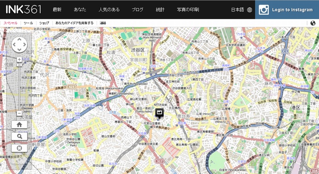Click the 松濤 map label
This screenshot has width=319, height=174.
pyautogui.click(x=111, y=52)
